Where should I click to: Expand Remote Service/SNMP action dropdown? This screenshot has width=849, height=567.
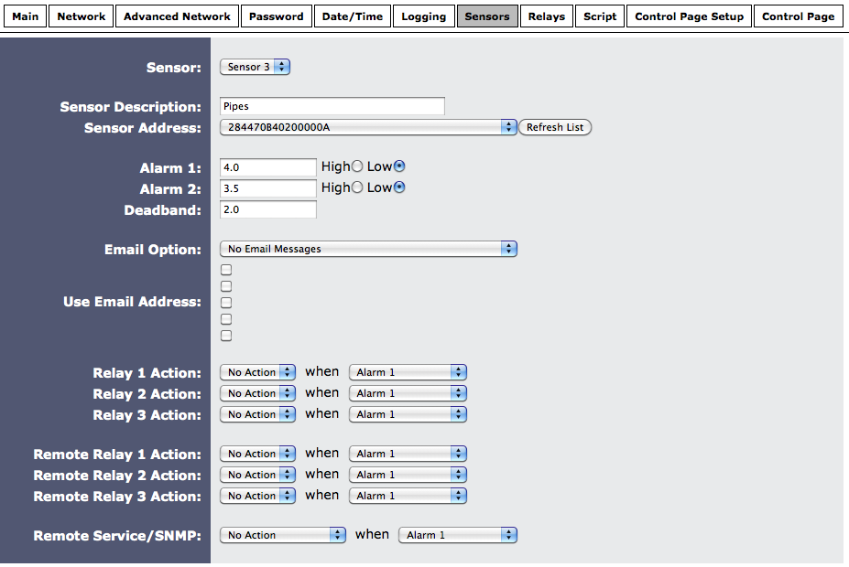click(x=283, y=535)
